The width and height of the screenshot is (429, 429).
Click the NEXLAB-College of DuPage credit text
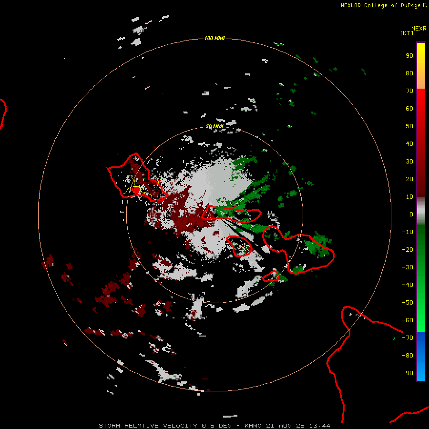point(384,5)
